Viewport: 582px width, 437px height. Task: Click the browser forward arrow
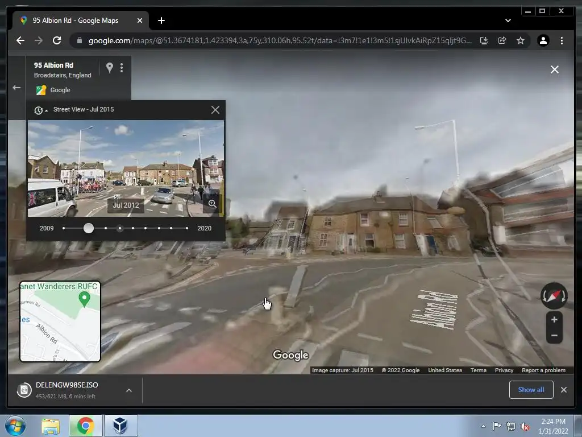(x=39, y=40)
